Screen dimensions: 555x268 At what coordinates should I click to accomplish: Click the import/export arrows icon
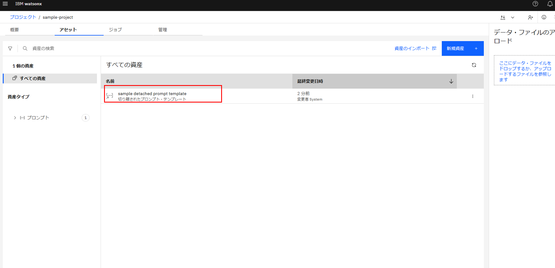[503, 17]
